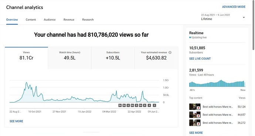Click SEE MORE under Top content
Viewport: 255px width, 136px height.
click(196, 133)
